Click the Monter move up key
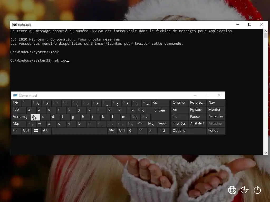Viewport: 270px width, 202px height. click(x=216, y=110)
